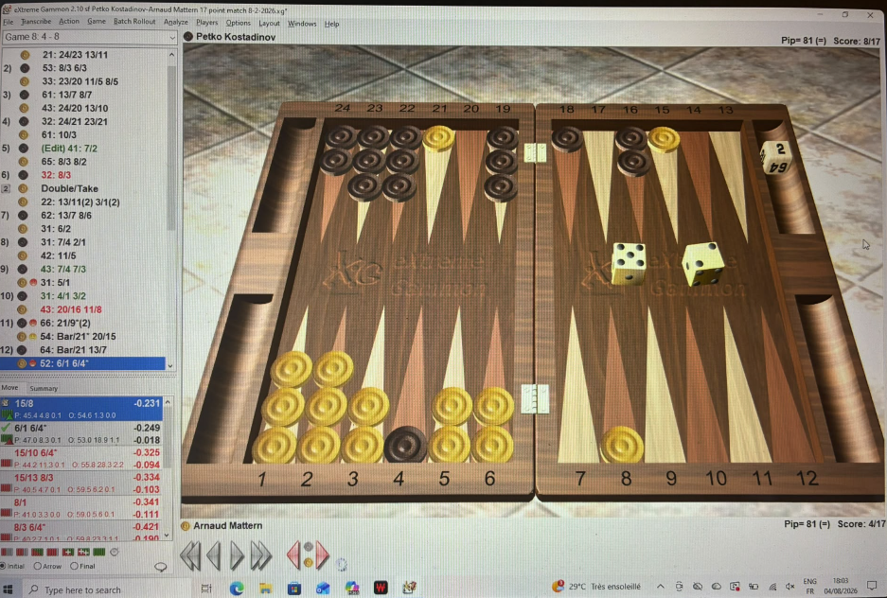
Task: Switch to the Summary tab
Action: [44, 388]
